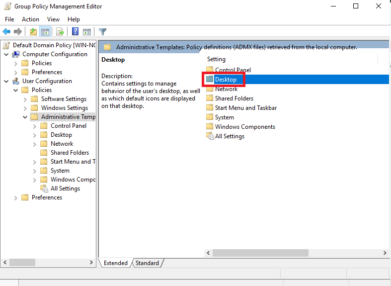Viewport: 391px width, 286px height.
Task: Expand Windows Settings node
Action: (x=25, y=108)
